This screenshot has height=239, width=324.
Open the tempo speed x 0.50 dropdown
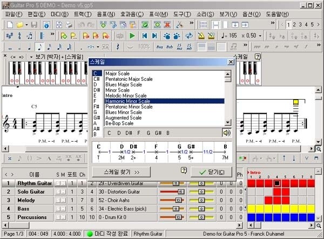tap(260, 36)
